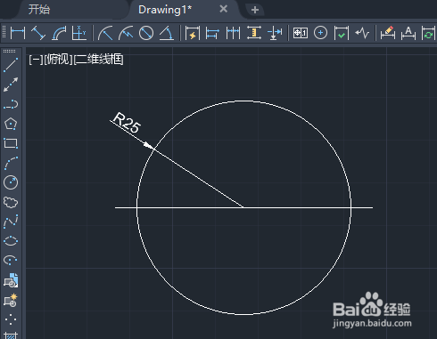Open the [-] viewport controls menu
Screen dimensions: 437x339
36,60
